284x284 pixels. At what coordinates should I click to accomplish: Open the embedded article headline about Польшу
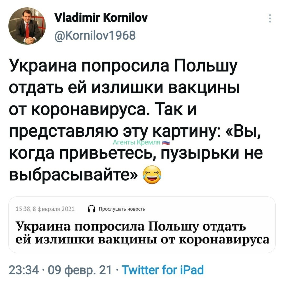(x=142, y=233)
